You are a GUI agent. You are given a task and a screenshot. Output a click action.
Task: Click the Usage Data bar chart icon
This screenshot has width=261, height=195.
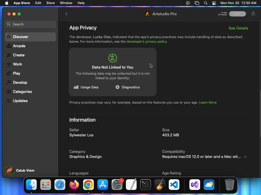point(76,87)
